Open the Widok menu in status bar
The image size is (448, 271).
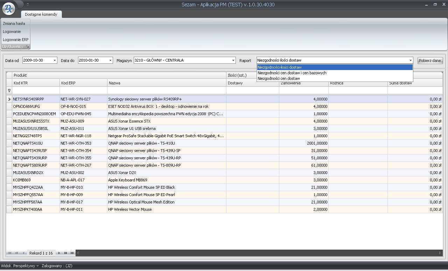(x=6, y=266)
